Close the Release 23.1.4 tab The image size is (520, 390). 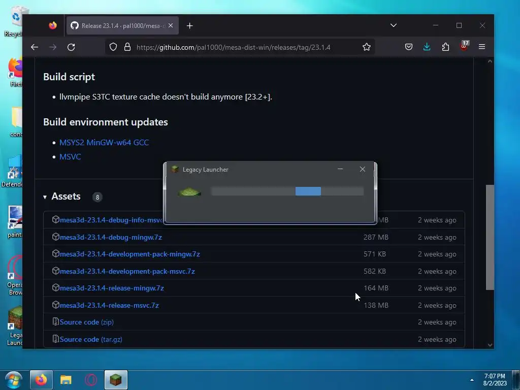coord(171,25)
